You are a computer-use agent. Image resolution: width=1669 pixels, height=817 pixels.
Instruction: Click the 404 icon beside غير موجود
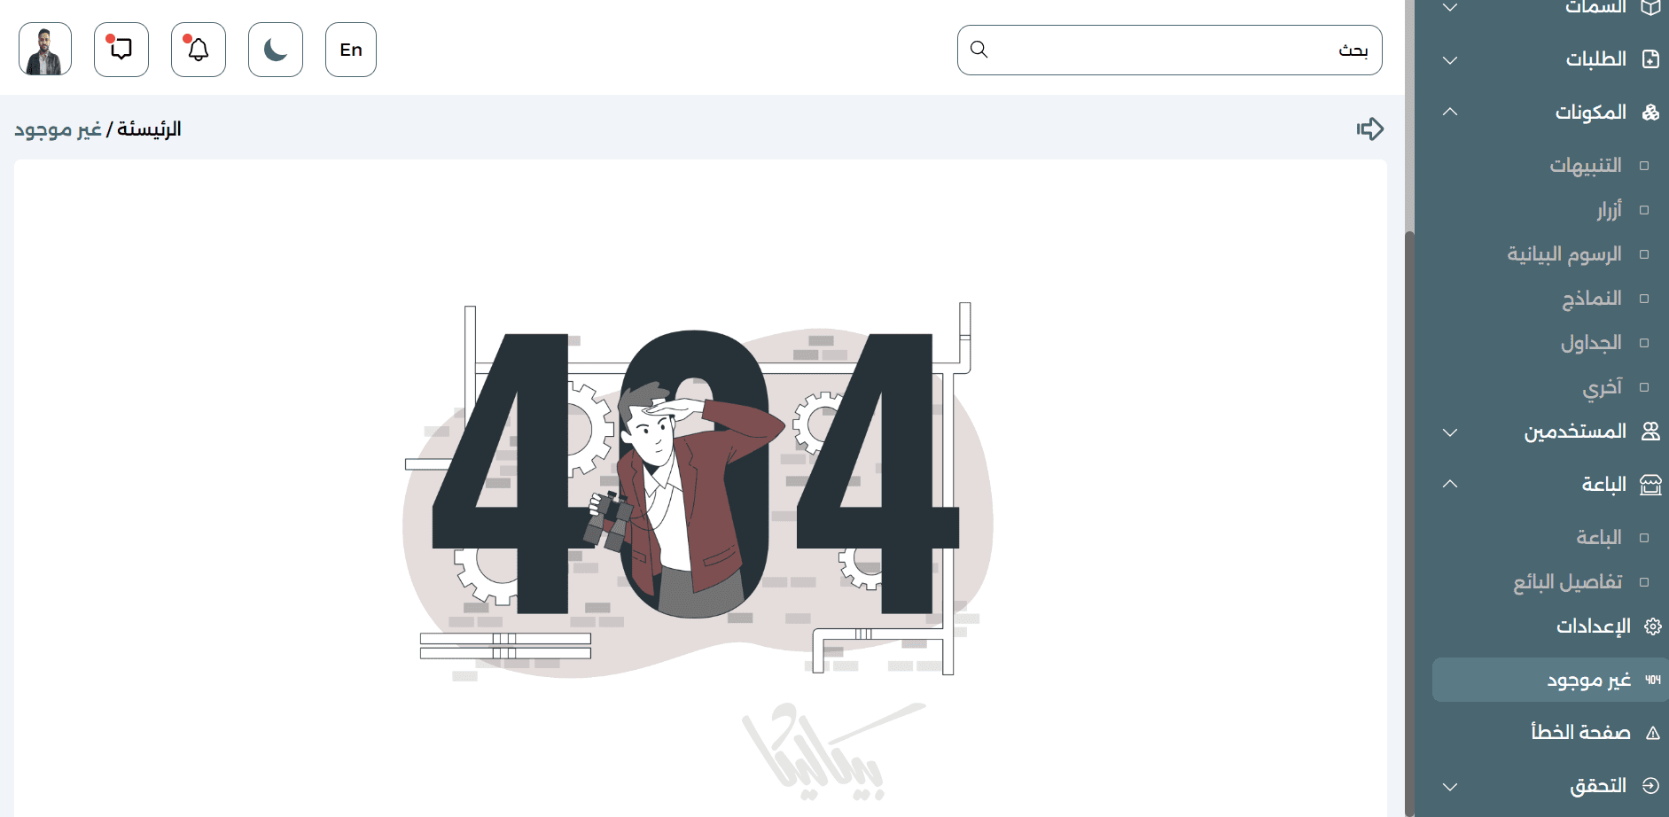point(1653,680)
